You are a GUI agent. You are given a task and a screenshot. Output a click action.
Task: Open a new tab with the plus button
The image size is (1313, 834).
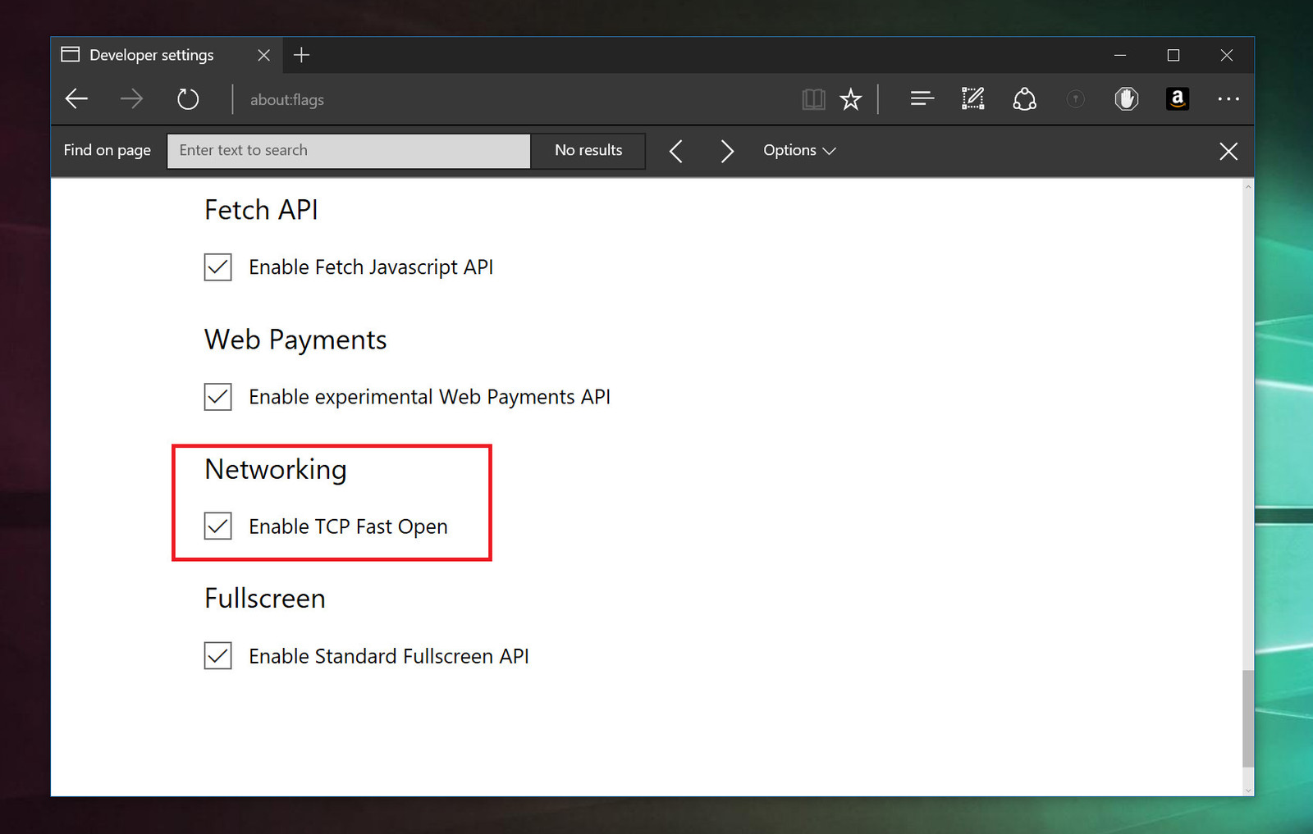(x=302, y=55)
